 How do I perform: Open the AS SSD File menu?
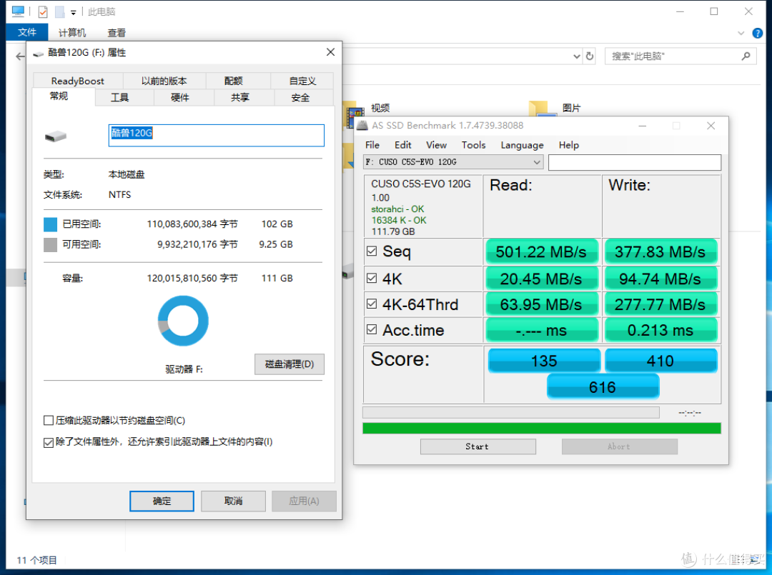[x=372, y=145]
